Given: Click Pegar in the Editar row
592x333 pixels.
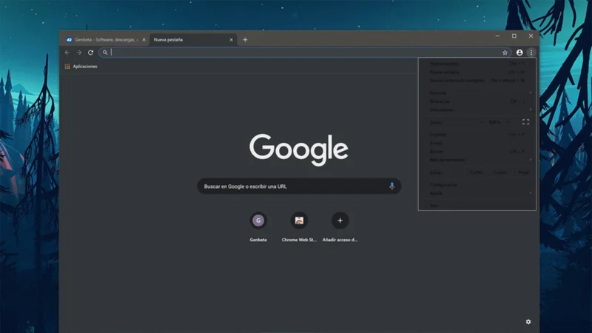Looking at the screenshot, I should pos(524,172).
